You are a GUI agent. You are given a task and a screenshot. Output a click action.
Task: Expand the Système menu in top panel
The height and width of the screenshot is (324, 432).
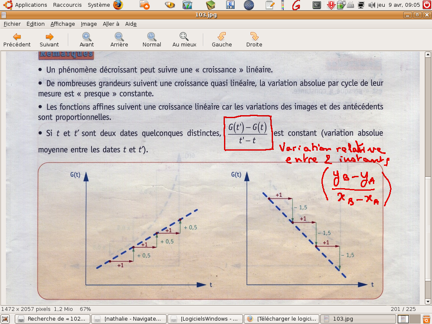tap(99, 5)
